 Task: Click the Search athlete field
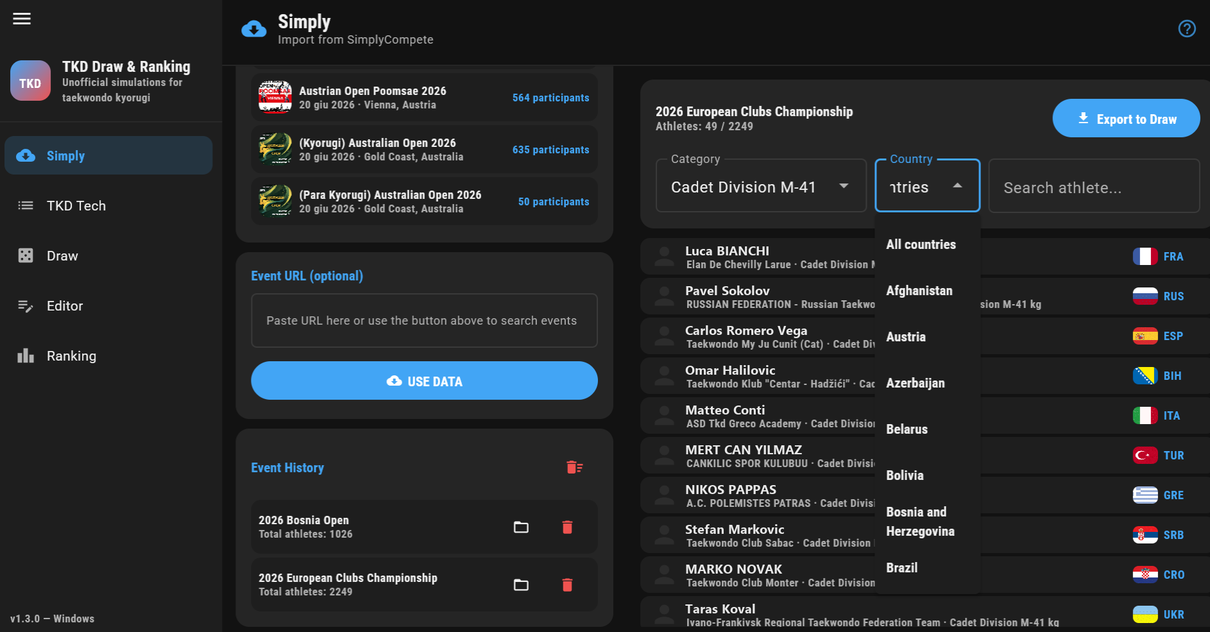[1094, 186]
